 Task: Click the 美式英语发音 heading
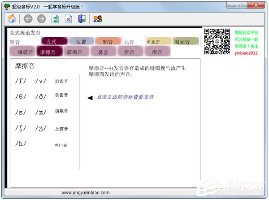(x=25, y=33)
